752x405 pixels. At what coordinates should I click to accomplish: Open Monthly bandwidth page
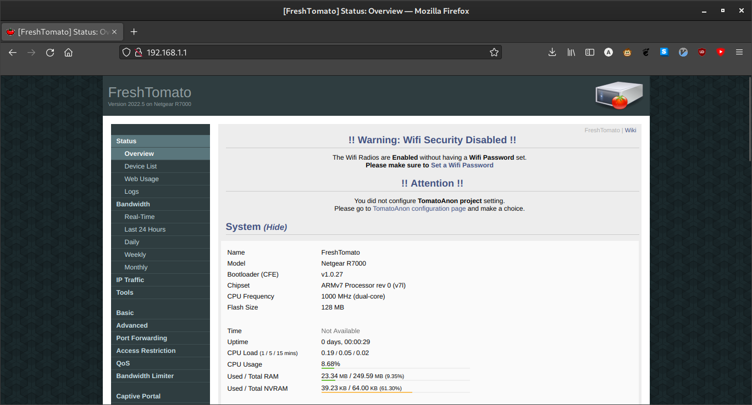tap(161, 267)
